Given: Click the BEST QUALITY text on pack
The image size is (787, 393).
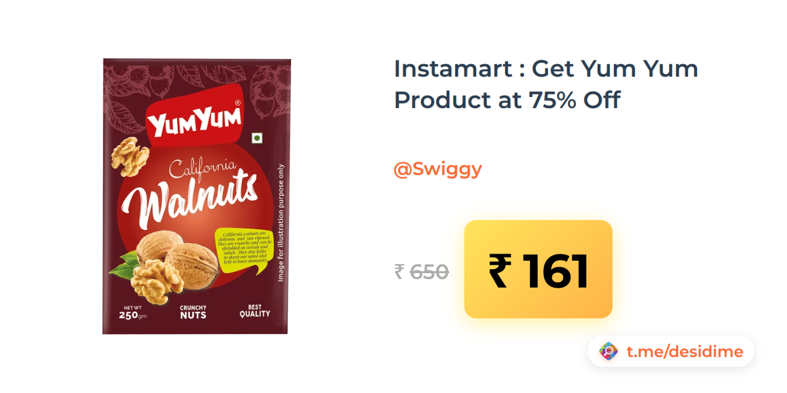Looking at the screenshot, I should point(254,310).
